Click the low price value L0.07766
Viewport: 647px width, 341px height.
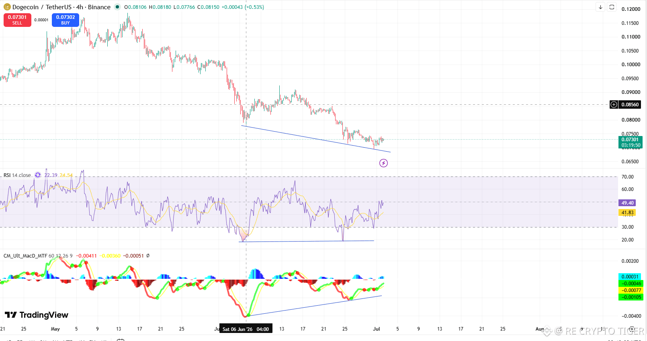[x=184, y=7]
